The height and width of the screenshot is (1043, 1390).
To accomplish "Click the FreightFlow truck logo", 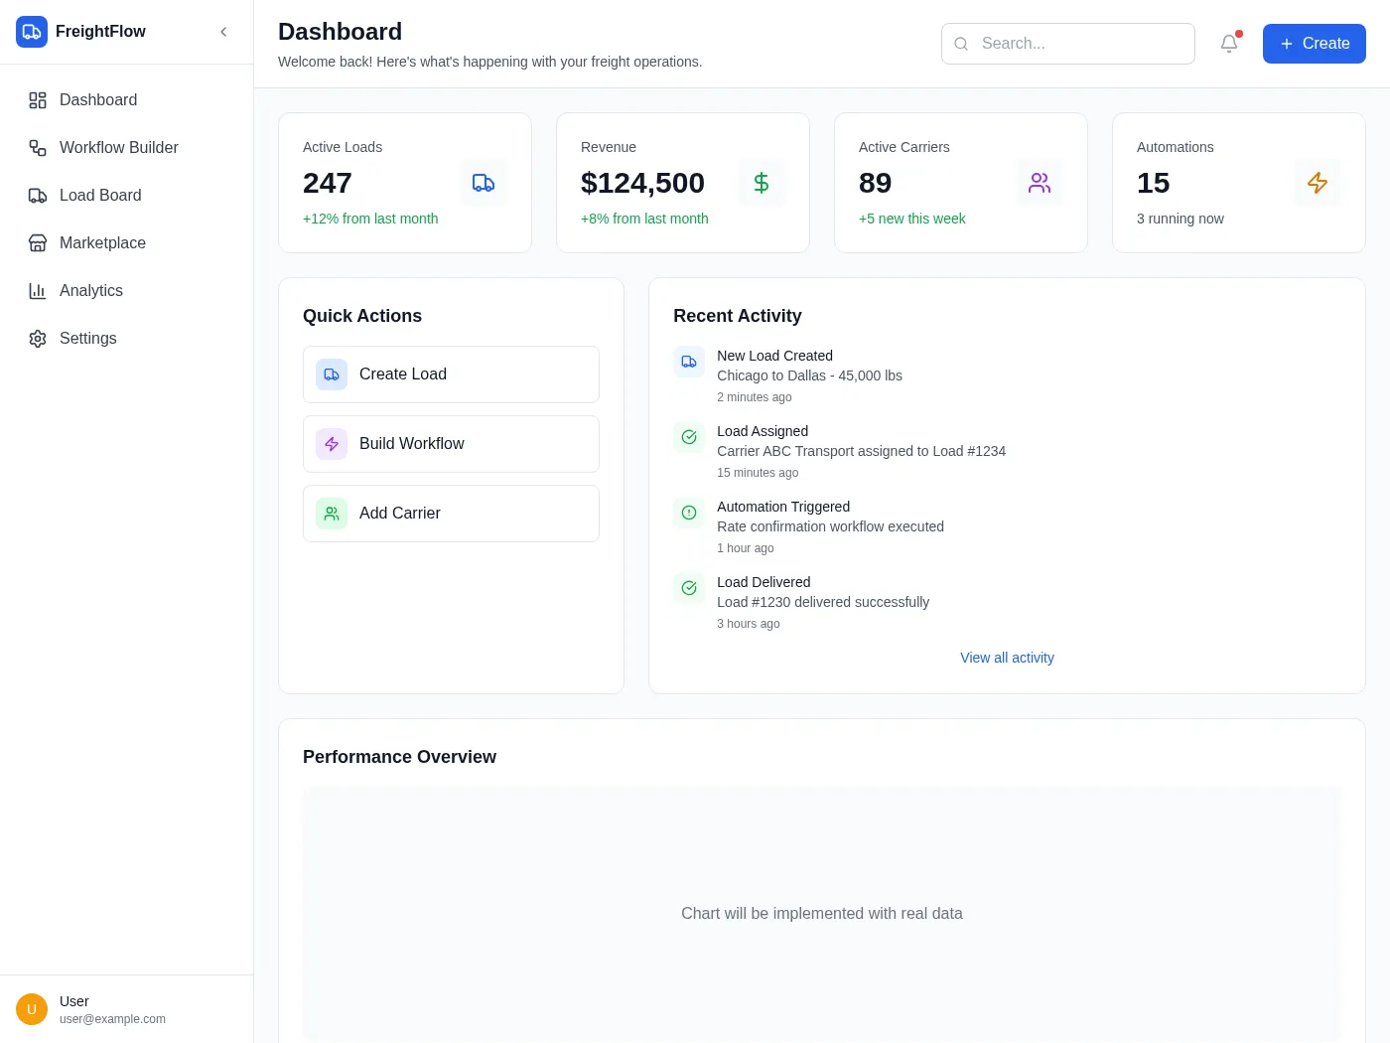I will pos(32,32).
